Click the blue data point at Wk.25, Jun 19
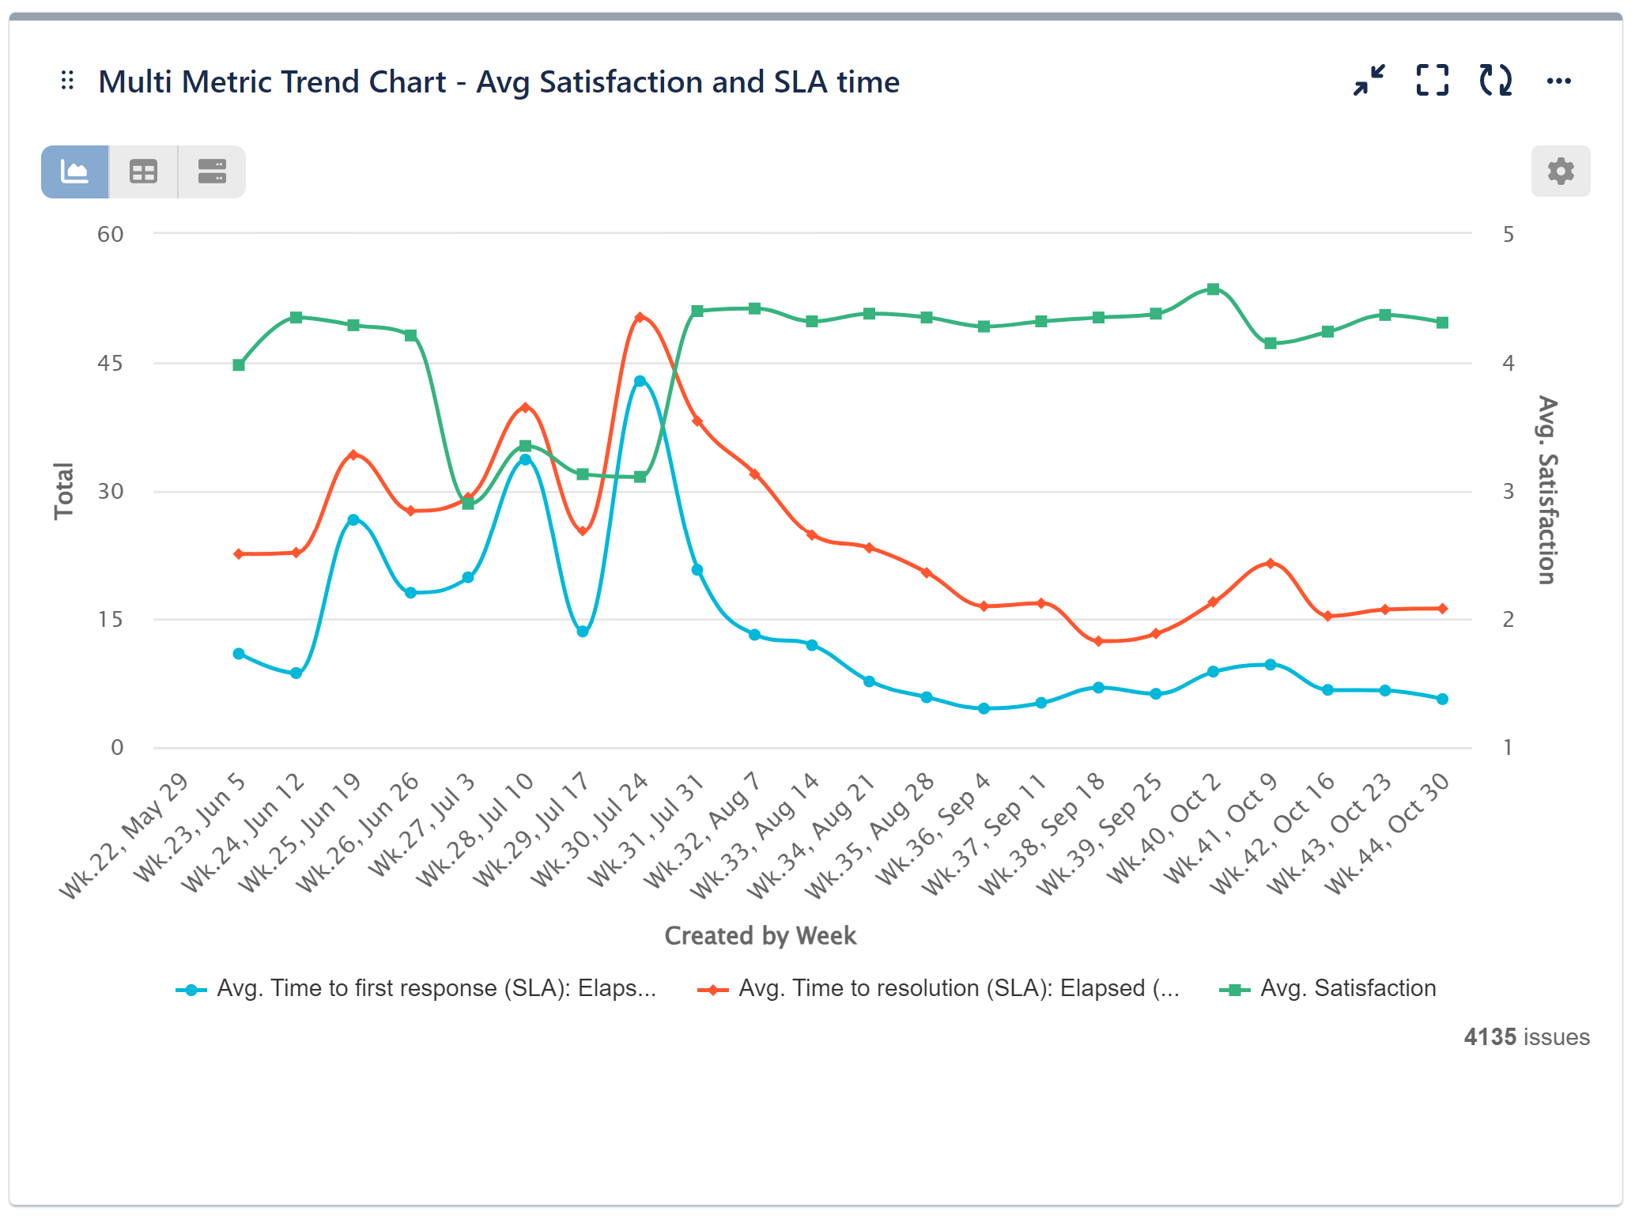1635x1219 pixels. pos(353,519)
